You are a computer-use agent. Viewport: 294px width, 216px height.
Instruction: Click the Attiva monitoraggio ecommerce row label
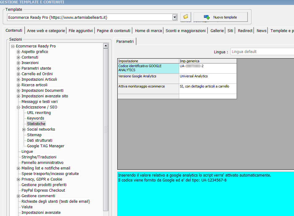click(x=148, y=88)
